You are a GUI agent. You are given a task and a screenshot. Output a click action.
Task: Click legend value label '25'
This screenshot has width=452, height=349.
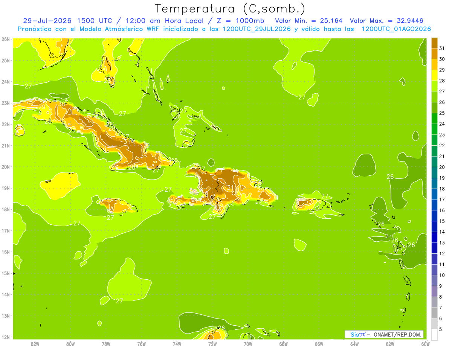(442, 113)
